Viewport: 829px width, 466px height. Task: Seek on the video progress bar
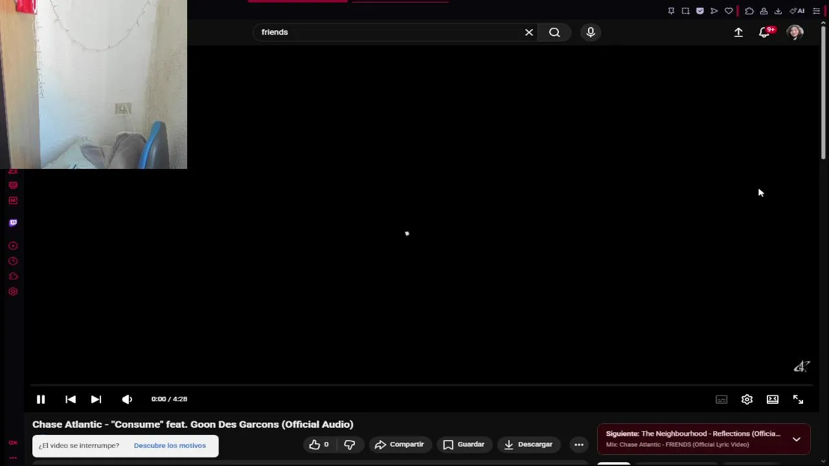(x=421, y=385)
